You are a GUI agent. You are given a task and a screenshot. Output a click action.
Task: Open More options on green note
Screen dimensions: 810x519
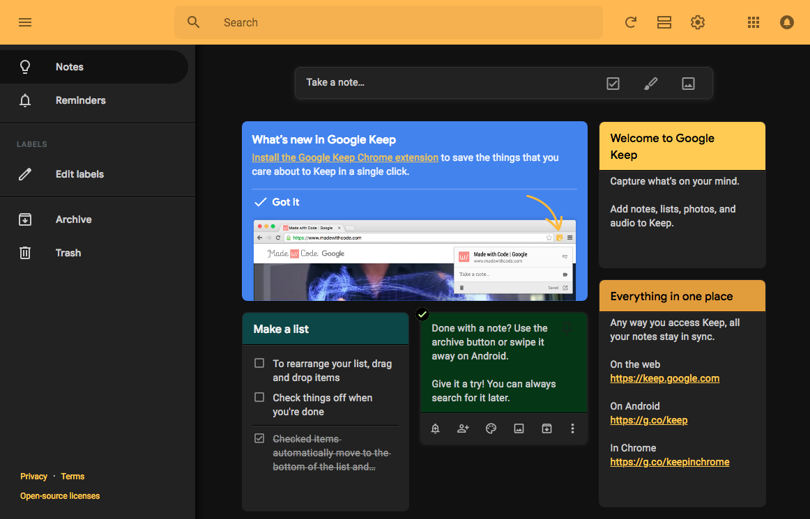coord(572,428)
